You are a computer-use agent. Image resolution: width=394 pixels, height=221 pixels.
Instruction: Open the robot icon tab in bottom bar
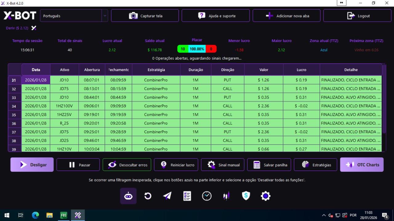coord(128,196)
